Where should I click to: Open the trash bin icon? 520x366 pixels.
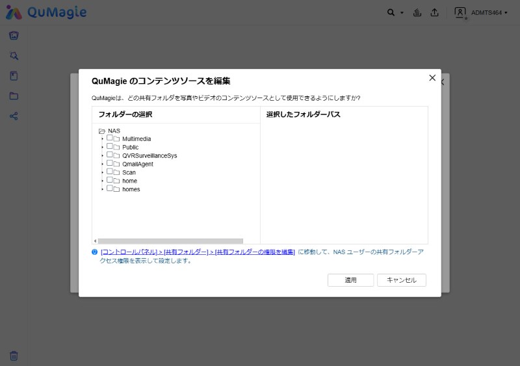pos(14,356)
